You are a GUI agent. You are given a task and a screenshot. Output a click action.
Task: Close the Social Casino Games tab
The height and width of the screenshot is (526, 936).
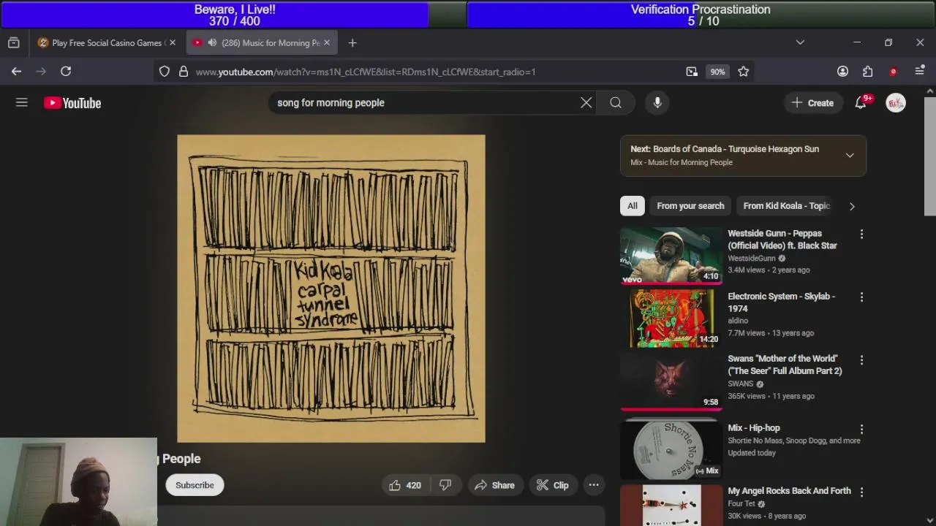173,43
